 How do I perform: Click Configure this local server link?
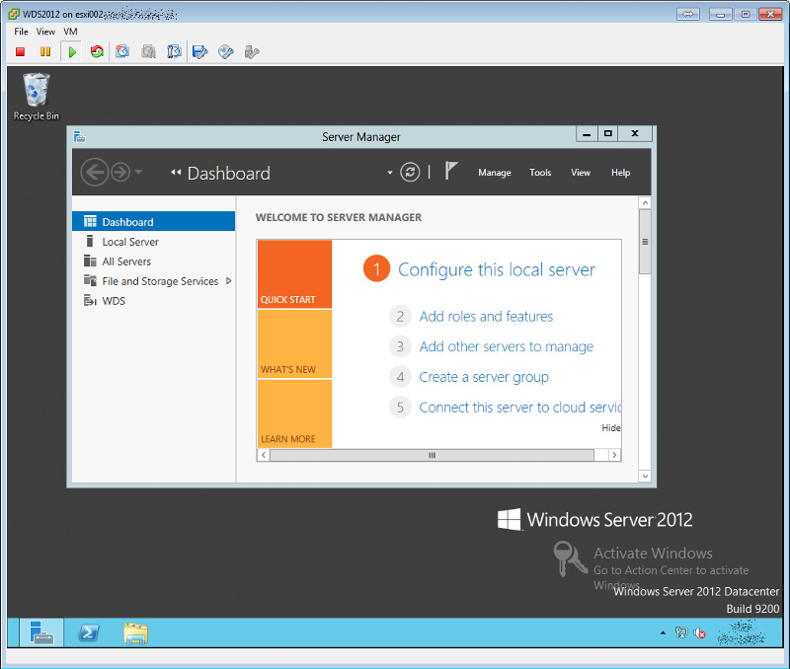[497, 269]
